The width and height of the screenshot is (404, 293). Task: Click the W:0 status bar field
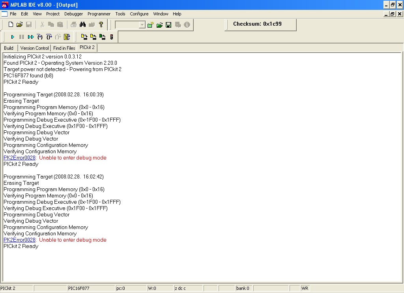tap(160, 288)
